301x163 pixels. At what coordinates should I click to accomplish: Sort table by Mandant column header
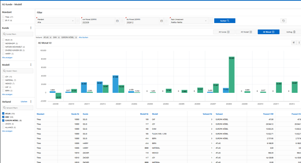[40, 114]
